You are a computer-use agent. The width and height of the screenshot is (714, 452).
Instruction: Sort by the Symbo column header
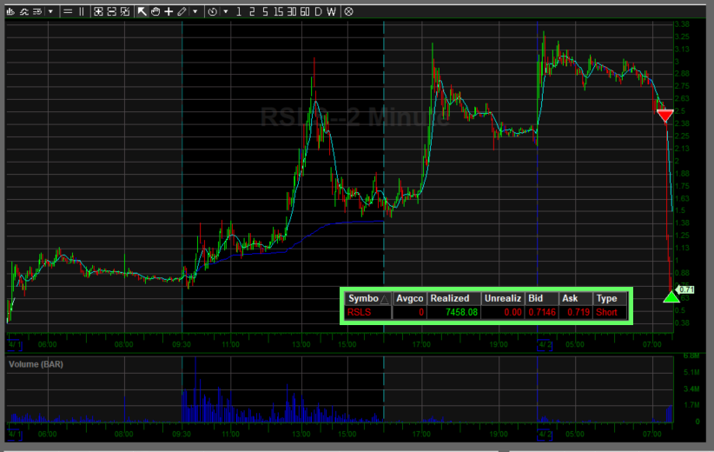368,298
